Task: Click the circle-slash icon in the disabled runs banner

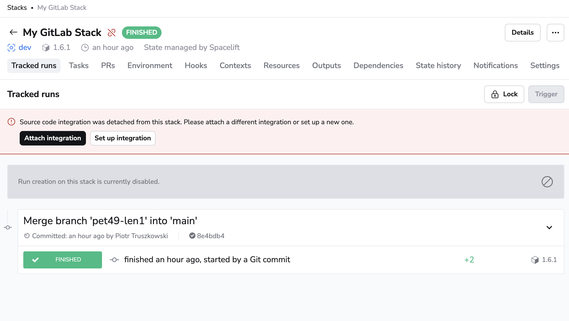Action: pos(547,182)
